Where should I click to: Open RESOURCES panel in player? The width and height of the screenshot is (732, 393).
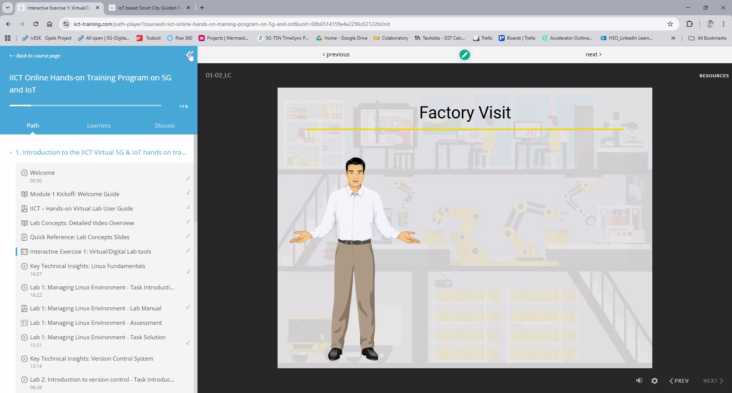click(x=714, y=76)
